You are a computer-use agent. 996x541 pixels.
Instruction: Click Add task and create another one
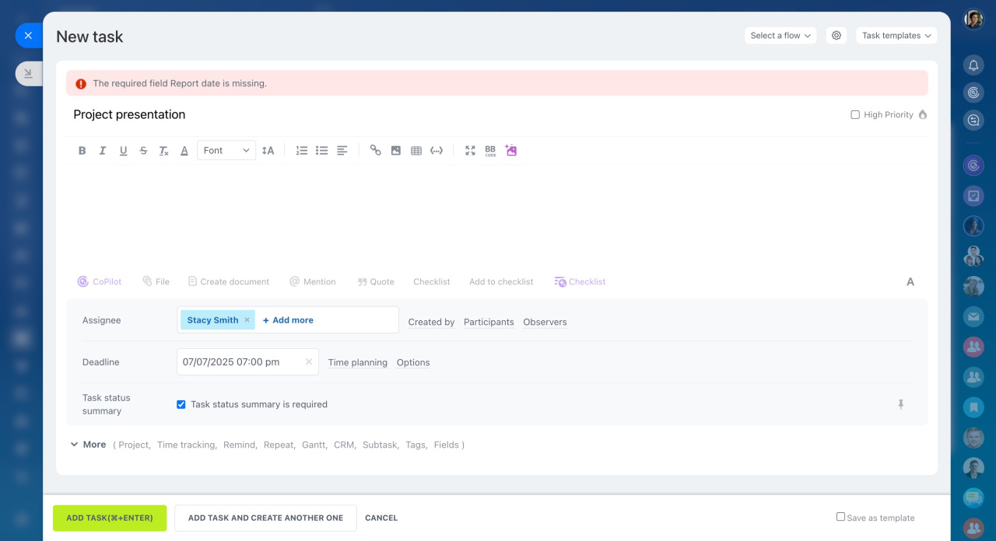point(265,518)
